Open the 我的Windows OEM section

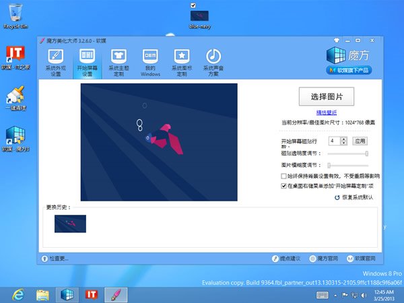click(150, 63)
